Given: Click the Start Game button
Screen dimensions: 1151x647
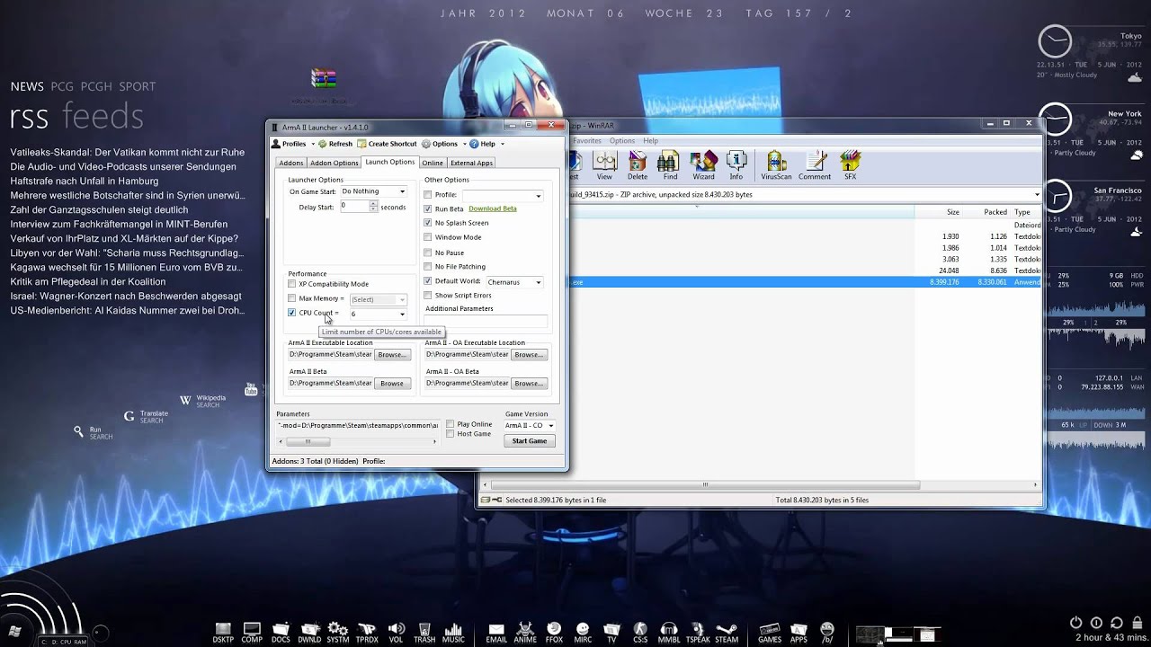Looking at the screenshot, I should [x=530, y=440].
